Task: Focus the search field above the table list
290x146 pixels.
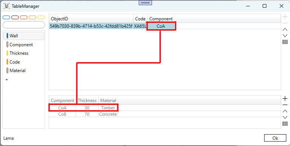Action: click(24, 25)
